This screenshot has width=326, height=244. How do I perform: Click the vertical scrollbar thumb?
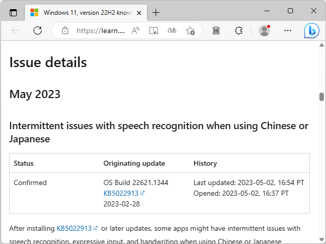[x=321, y=97]
